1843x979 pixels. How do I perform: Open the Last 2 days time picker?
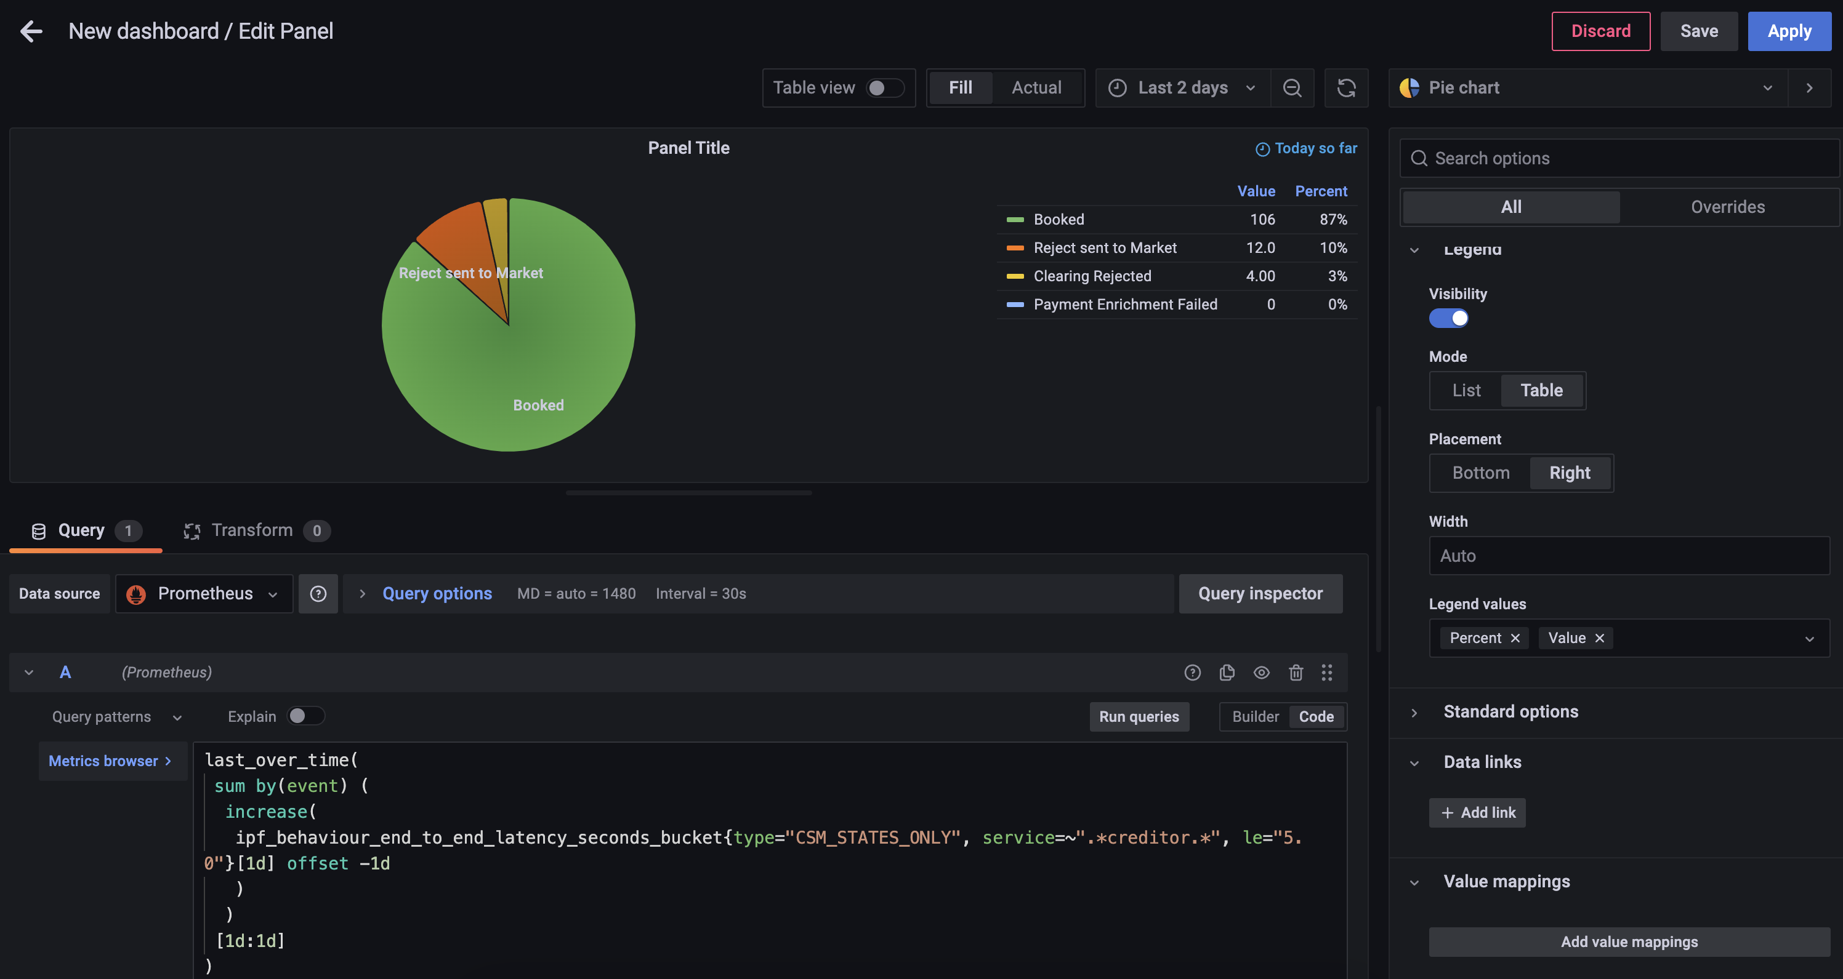(1182, 87)
